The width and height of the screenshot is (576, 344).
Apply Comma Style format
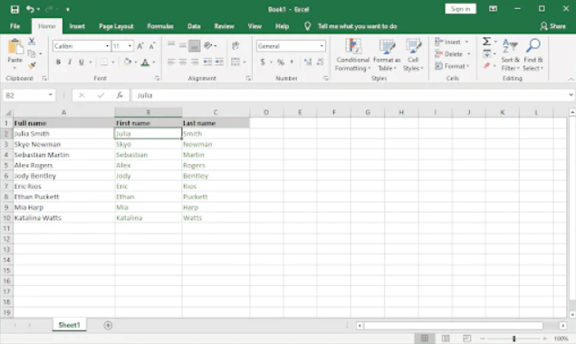coord(292,62)
